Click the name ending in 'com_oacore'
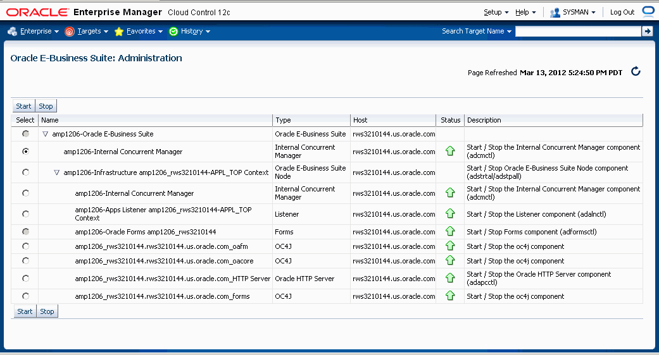The width and height of the screenshot is (659, 355). [164, 261]
